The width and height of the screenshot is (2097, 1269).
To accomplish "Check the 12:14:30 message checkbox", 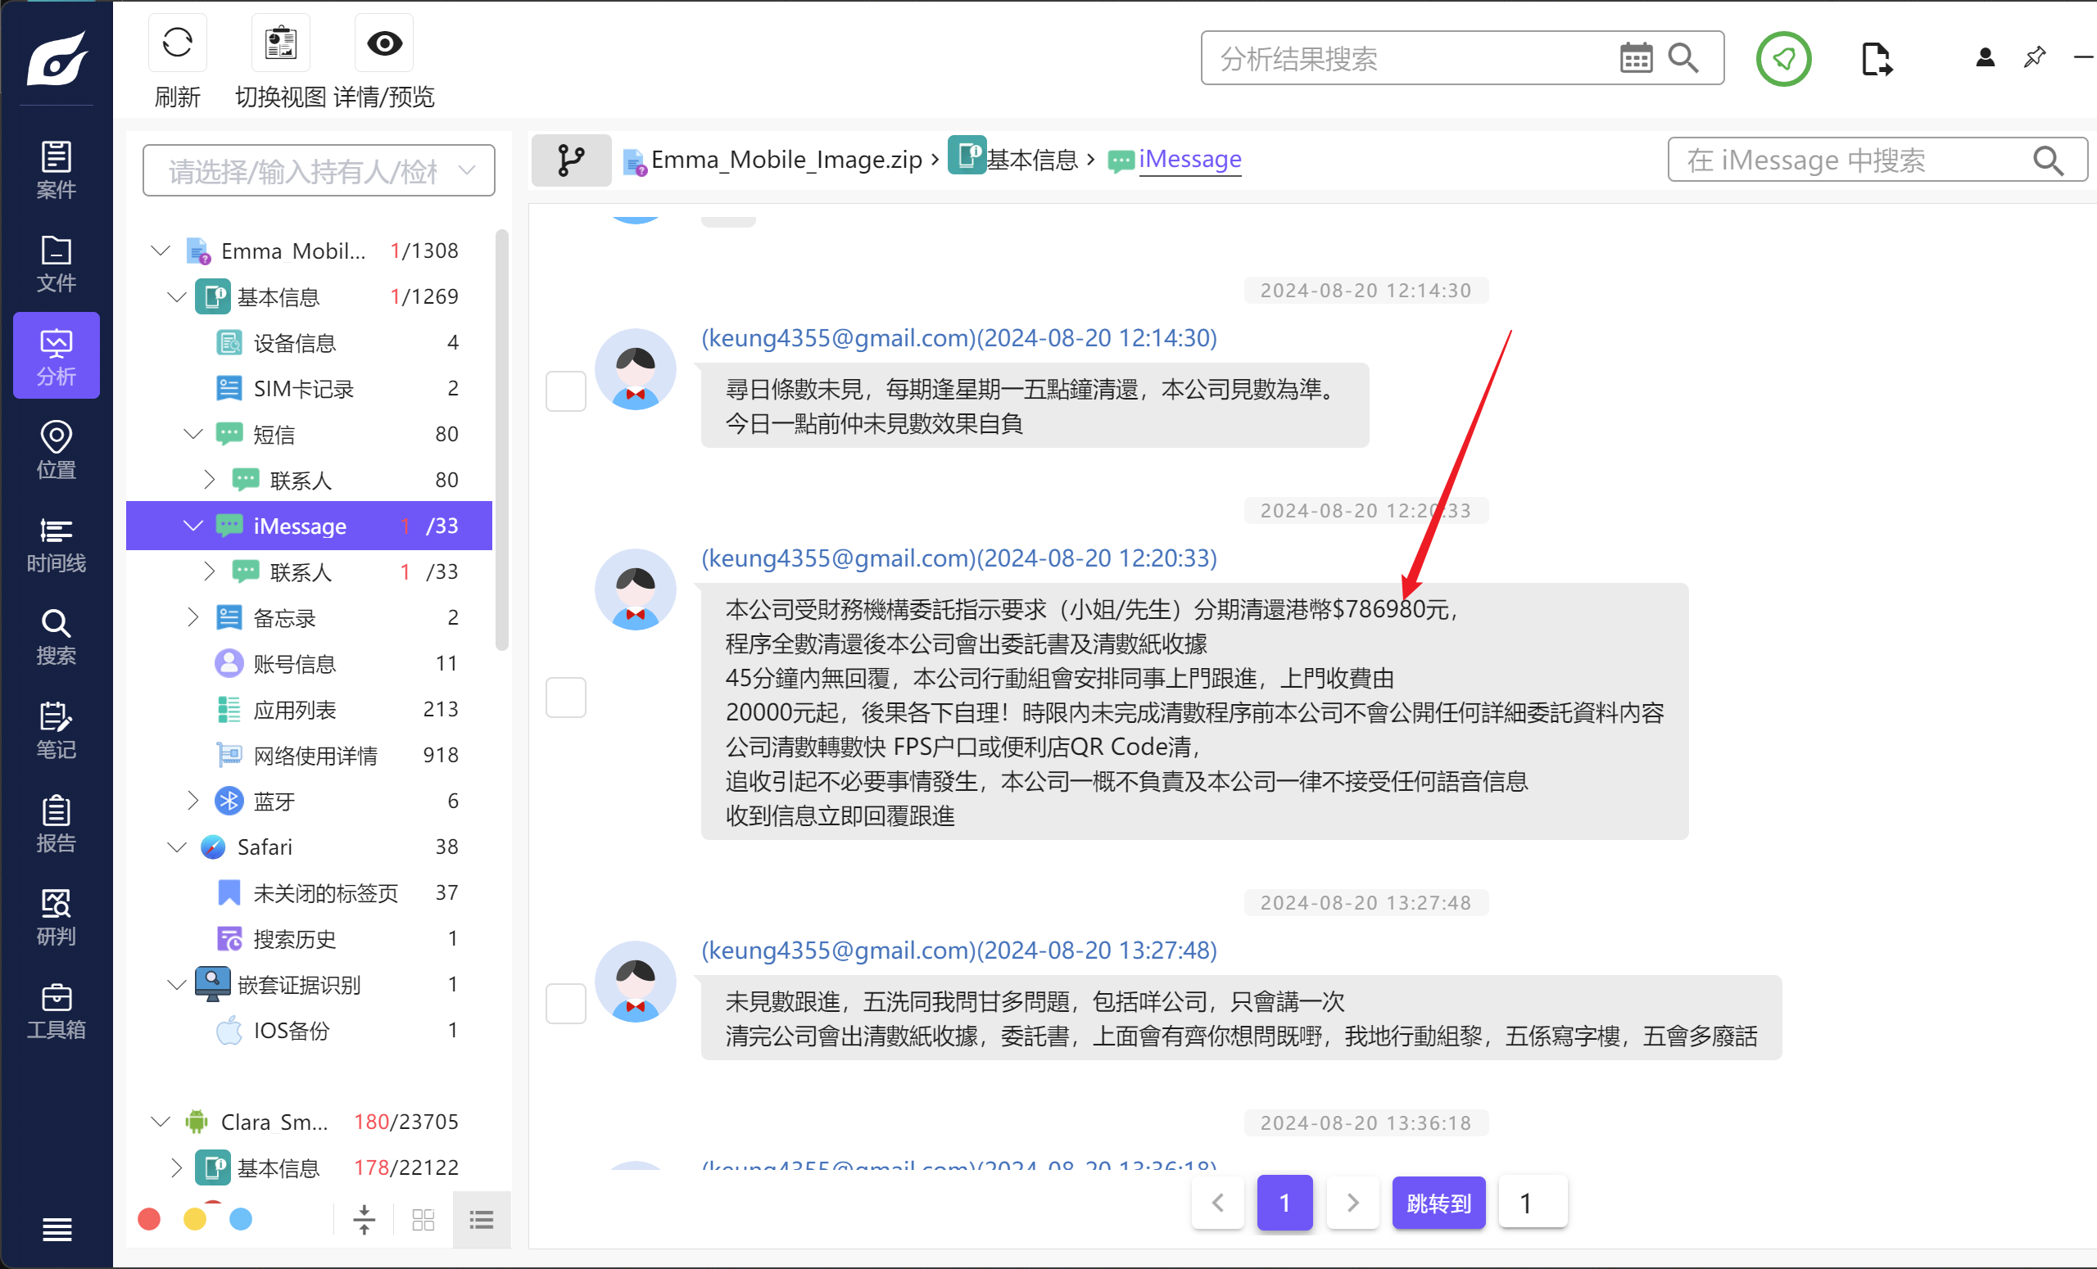I will pos(565,391).
